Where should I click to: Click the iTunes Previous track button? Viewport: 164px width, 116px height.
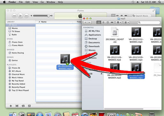point(14,16)
